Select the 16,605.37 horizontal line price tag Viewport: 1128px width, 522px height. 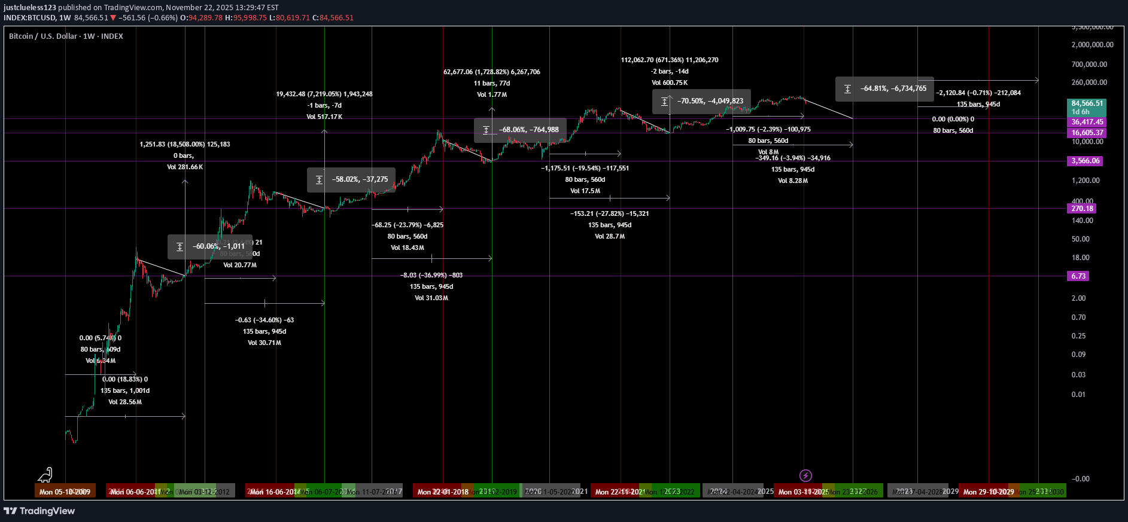point(1087,133)
